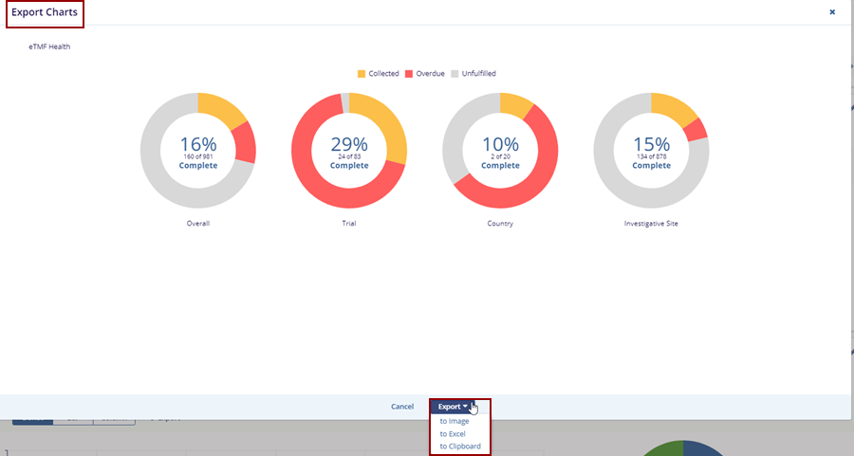Image resolution: width=854 pixels, height=456 pixels.
Task: Select the Trial chart 29% center
Action: tap(349, 151)
